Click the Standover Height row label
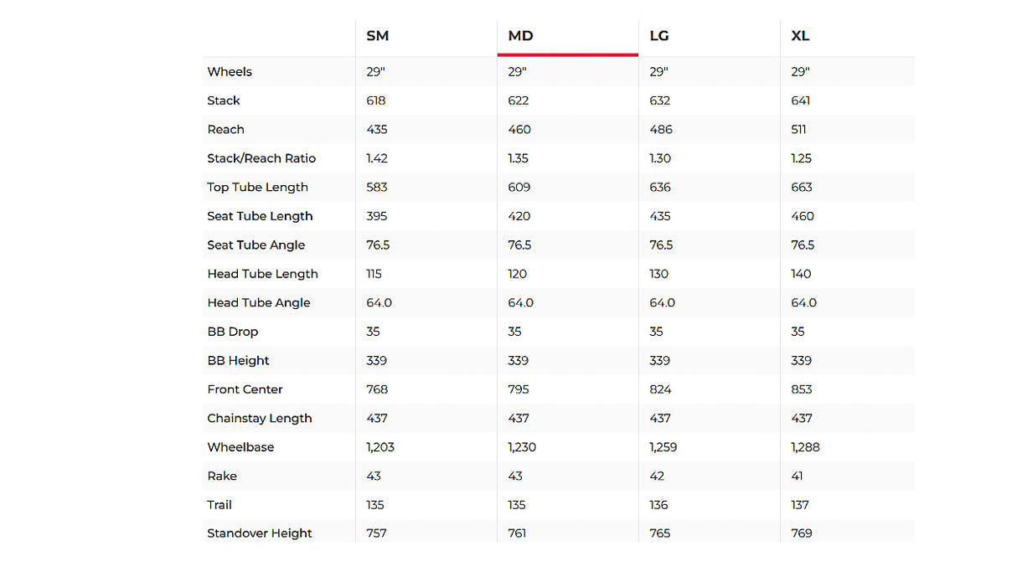The height and width of the screenshot is (572, 1017). click(x=260, y=533)
